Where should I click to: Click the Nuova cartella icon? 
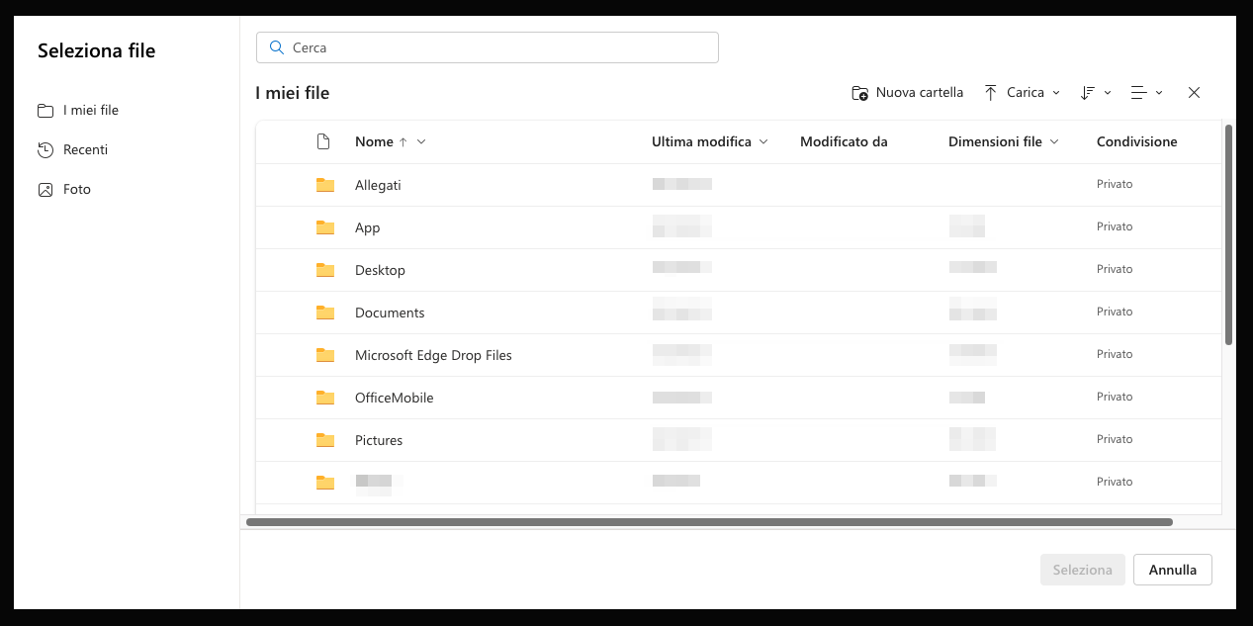coord(858,92)
